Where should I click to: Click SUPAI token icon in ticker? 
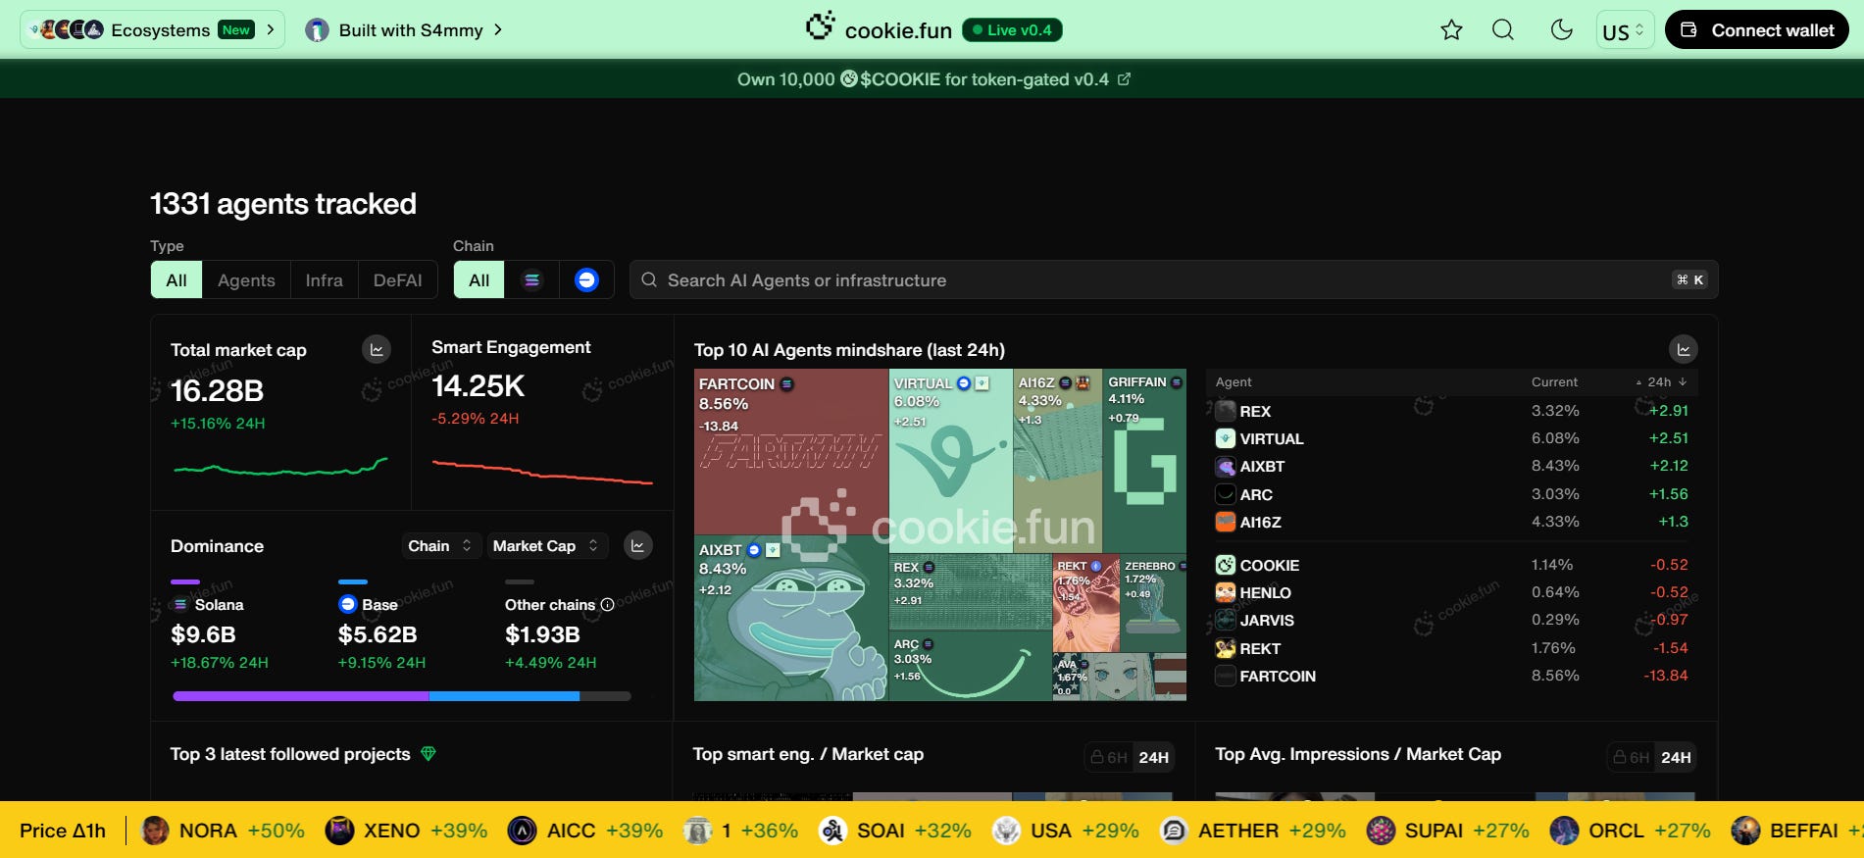point(1381,831)
